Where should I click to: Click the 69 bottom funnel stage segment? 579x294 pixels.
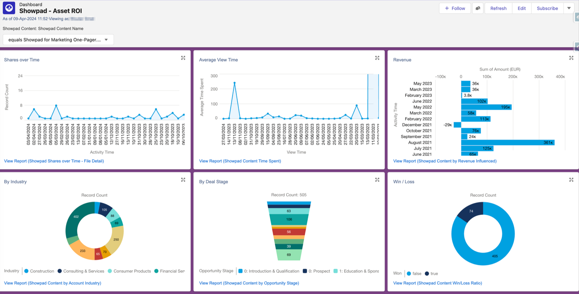[x=289, y=255]
